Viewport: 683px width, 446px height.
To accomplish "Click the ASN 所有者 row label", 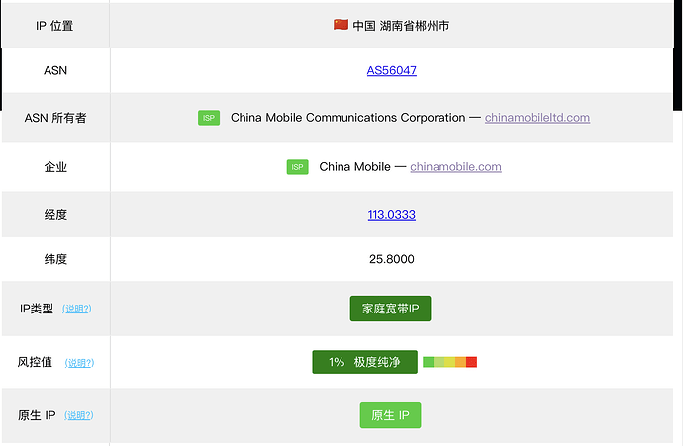I will pos(55,118).
